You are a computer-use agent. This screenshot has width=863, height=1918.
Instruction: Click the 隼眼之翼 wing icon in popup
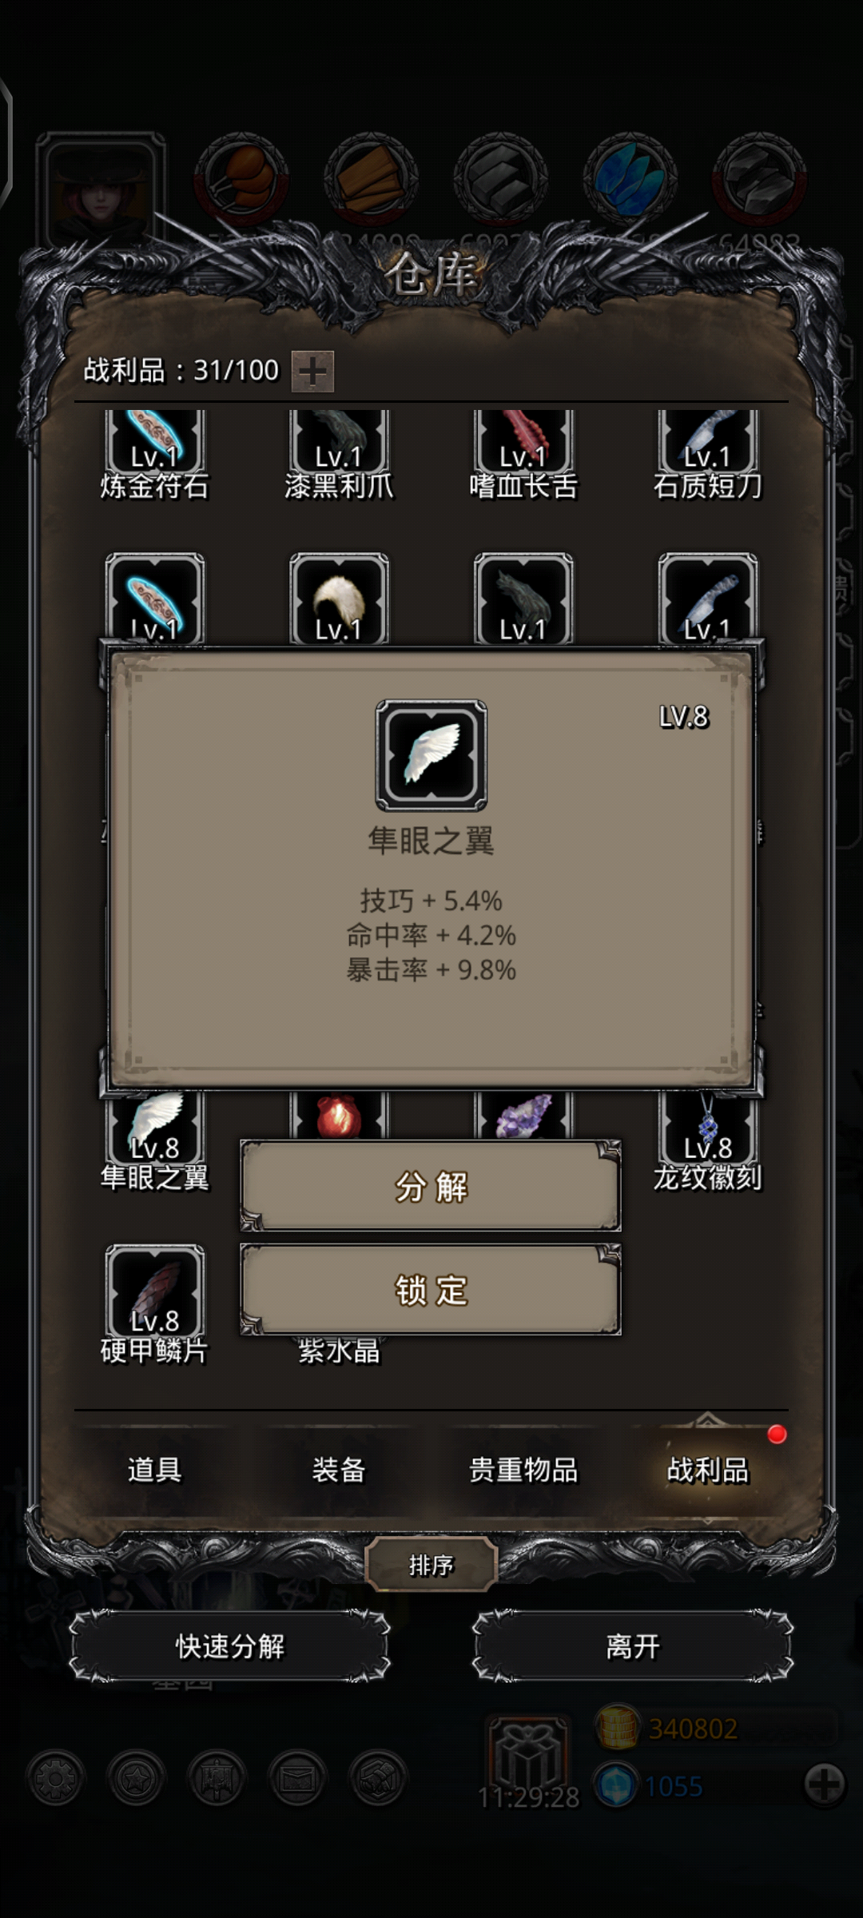431,755
